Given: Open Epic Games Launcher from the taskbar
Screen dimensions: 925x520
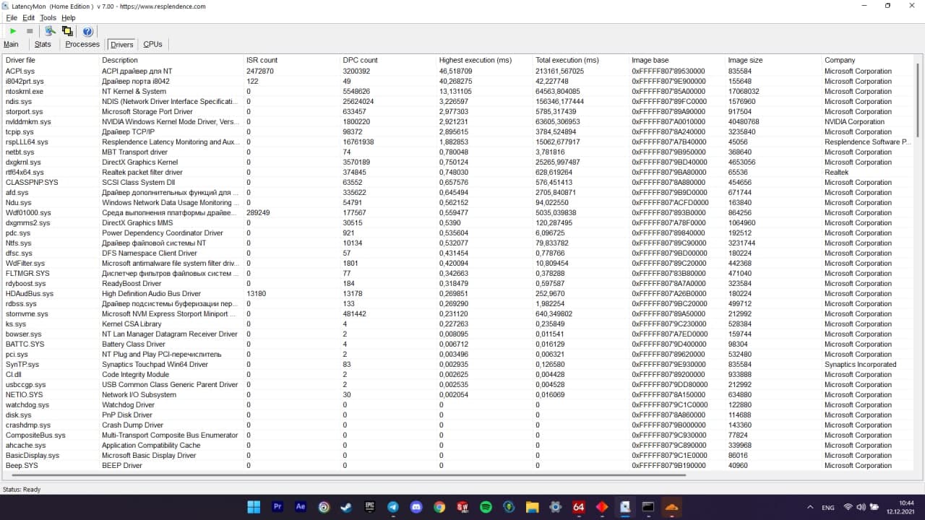Looking at the screenshot, I should 370,507.
